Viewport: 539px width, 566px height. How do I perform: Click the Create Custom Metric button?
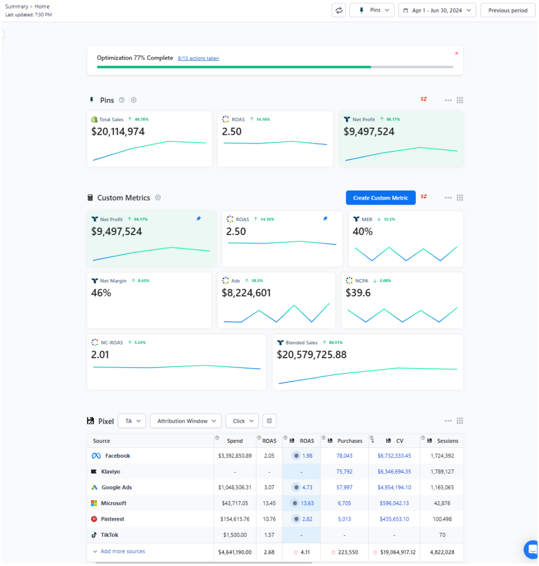(x=380, y=198)
